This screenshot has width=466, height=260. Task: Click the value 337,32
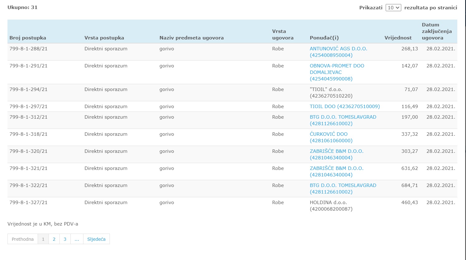pos(410,134)
